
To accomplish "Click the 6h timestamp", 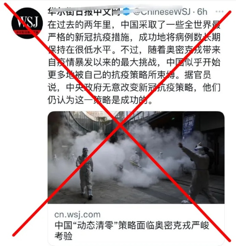I will point(202,12).
